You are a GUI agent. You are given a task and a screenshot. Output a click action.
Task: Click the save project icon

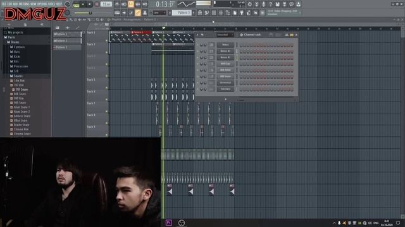coord(277,4)
